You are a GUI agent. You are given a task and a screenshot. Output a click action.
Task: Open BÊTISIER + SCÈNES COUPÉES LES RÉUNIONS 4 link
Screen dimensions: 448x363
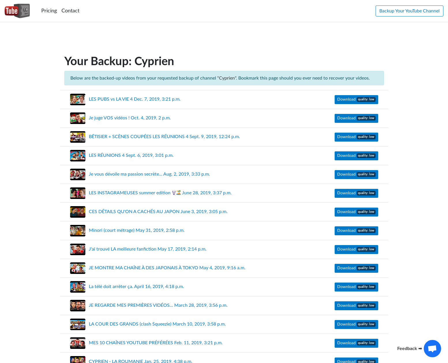(164, 137)
